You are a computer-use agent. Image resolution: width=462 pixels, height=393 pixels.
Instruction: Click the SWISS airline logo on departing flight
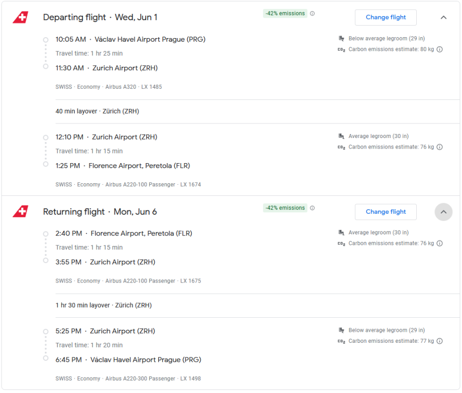pos(21,18)
